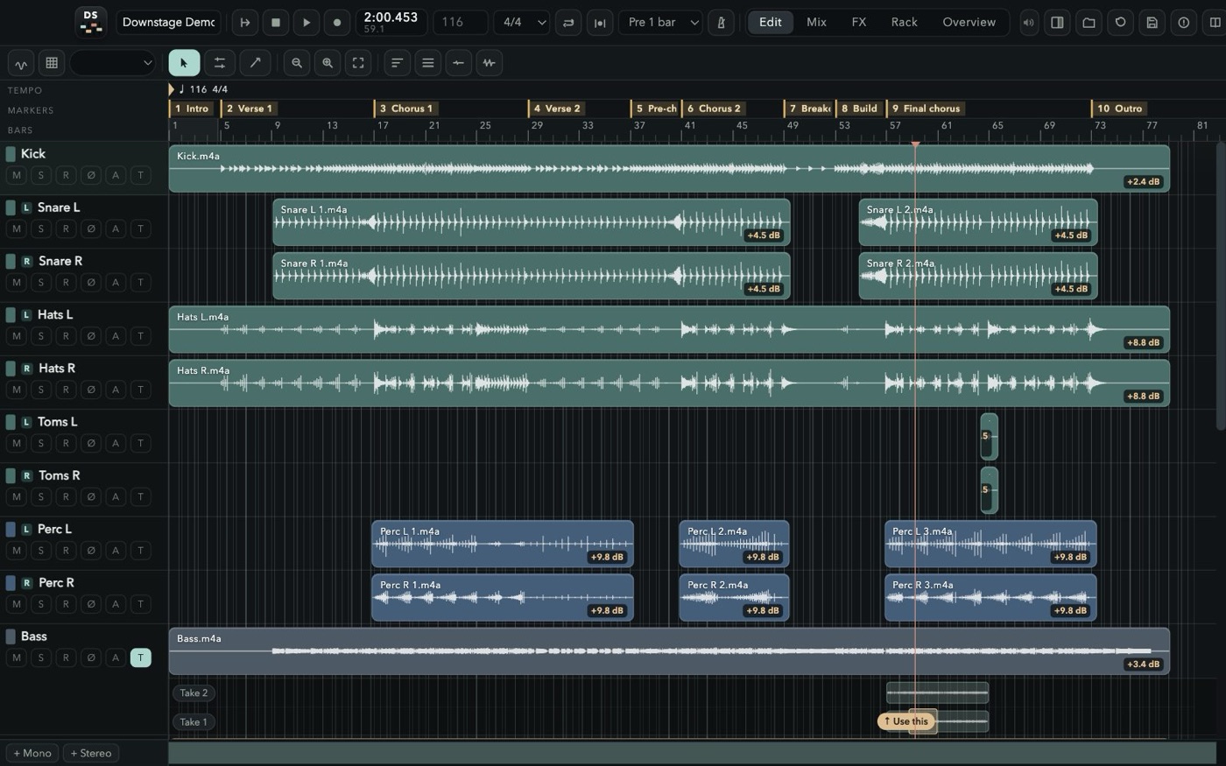
Task: Open the 4/4 time signature dropdown
Action: (522, 22)
